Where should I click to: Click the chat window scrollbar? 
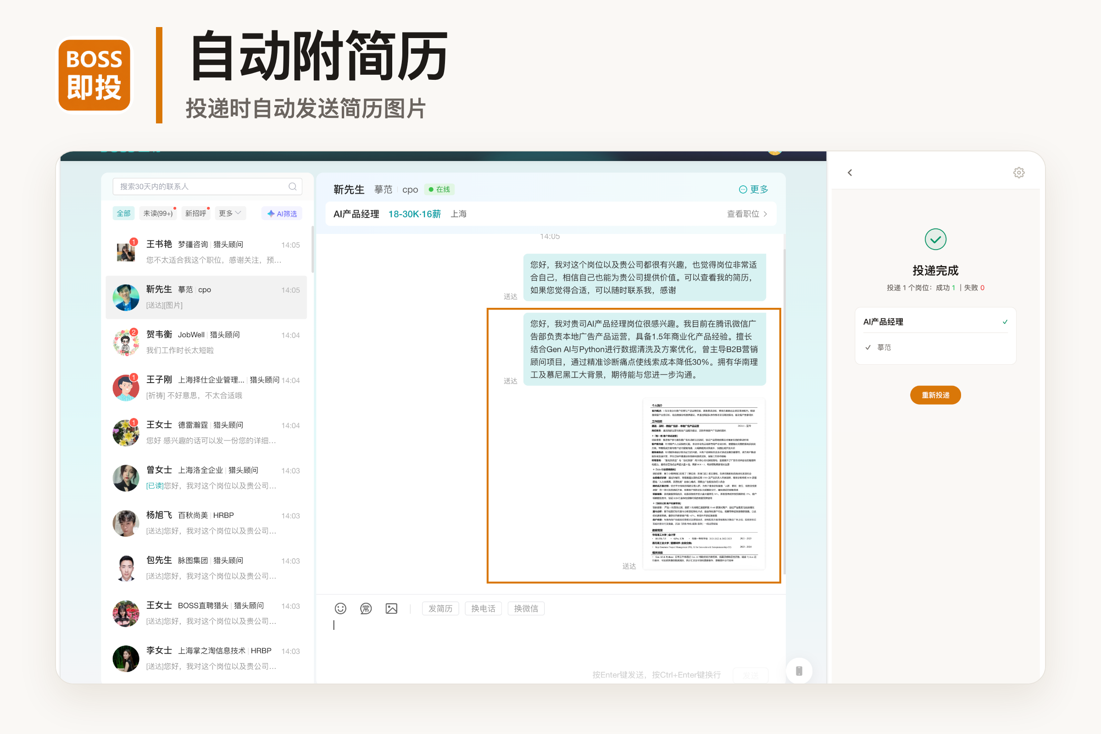(x=784, y=412)
